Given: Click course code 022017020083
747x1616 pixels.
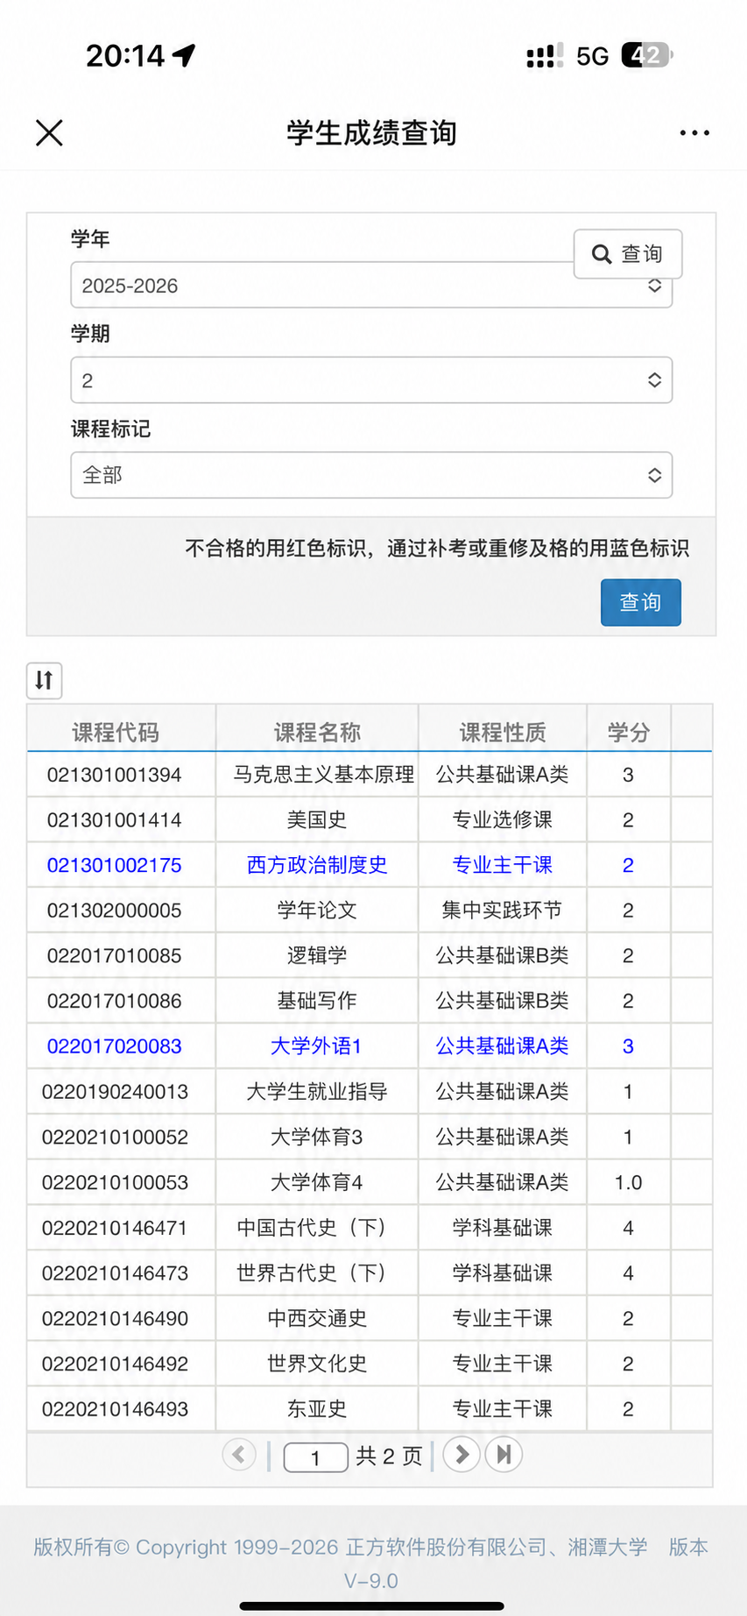Looking at the screenshot, I should point(115,1045).
